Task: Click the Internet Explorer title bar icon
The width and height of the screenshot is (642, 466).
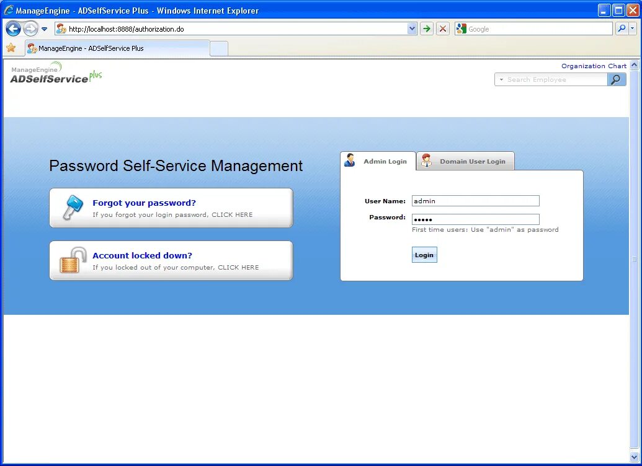Action: (x=8, y=11)
